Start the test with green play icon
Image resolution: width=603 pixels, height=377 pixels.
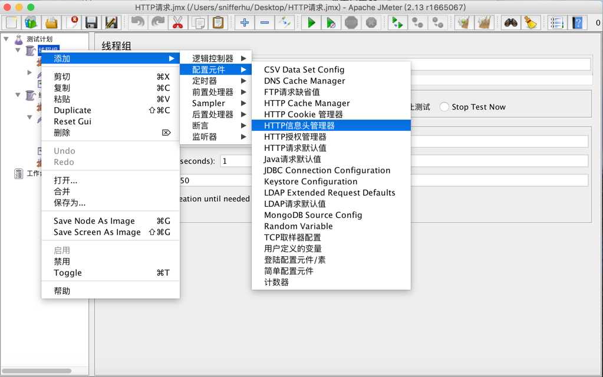pyautogui.click(x=311, y=22)
